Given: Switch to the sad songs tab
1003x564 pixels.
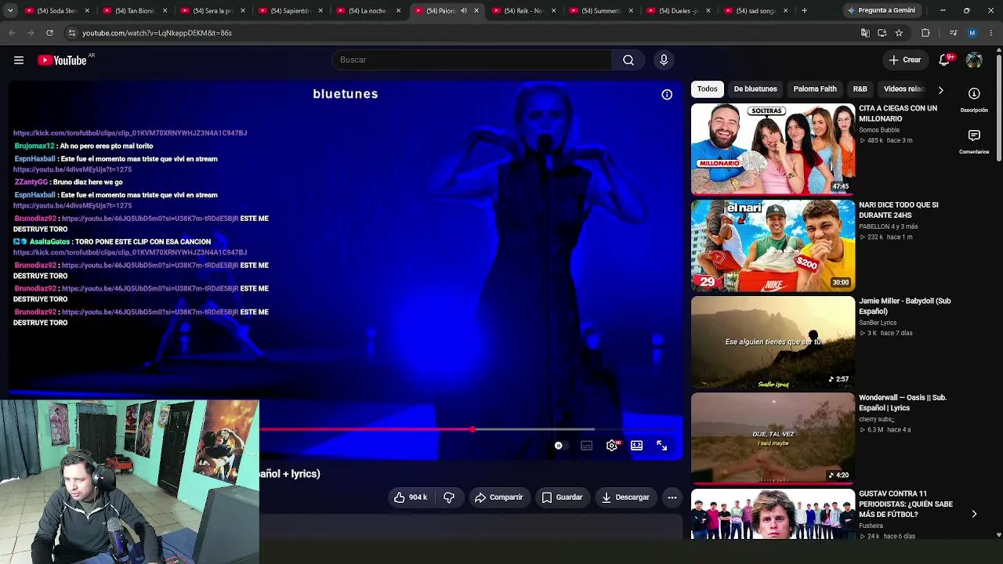Looking at the screenshot, I should 756,11.
